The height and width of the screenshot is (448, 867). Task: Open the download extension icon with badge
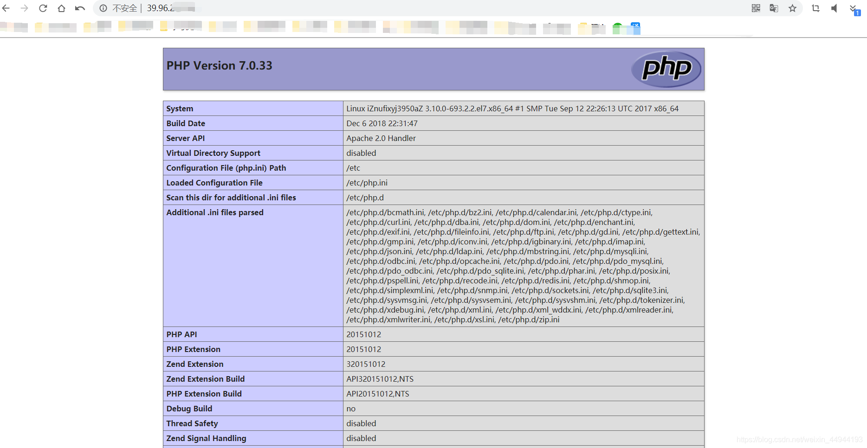(854, 9)
